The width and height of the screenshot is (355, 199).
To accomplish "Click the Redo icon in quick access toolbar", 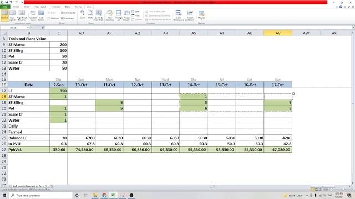I will coord(16,2).
